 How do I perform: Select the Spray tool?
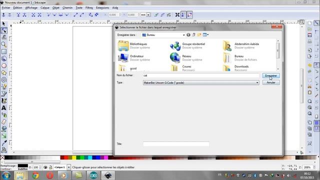[4, 115]
